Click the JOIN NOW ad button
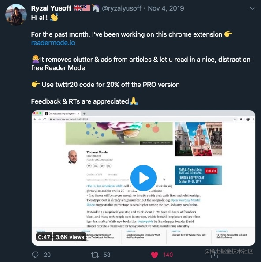 [x=211, y=171]
